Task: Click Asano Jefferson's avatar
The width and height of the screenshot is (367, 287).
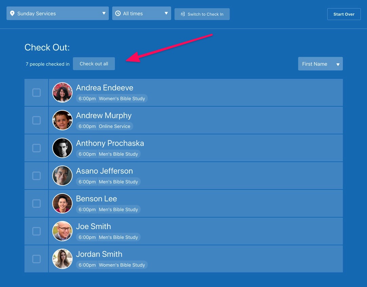Action: tap(62, 176)
